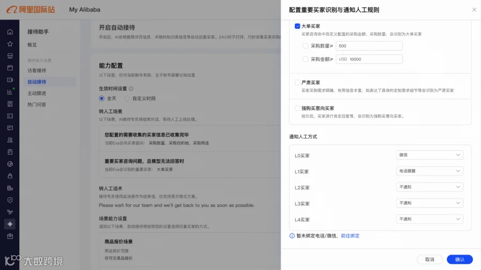Open the L1买家 电话提醒 dropdown
The image size is (481, 270).
coord(430,171)
